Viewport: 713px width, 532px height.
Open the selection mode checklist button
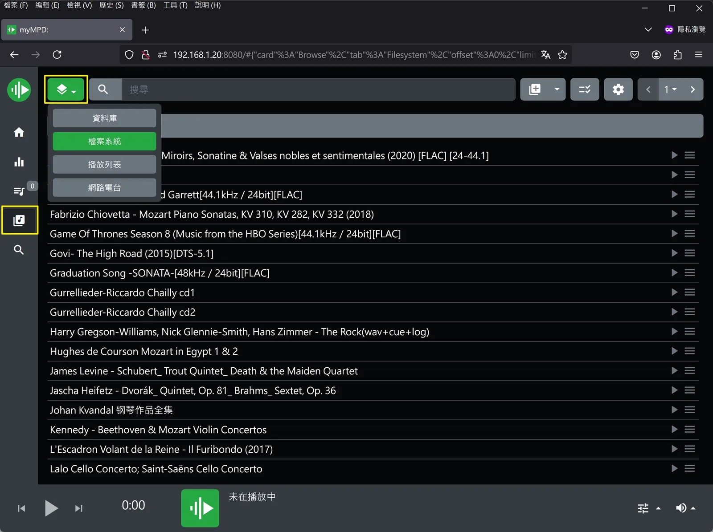click(x=585, y=89)
